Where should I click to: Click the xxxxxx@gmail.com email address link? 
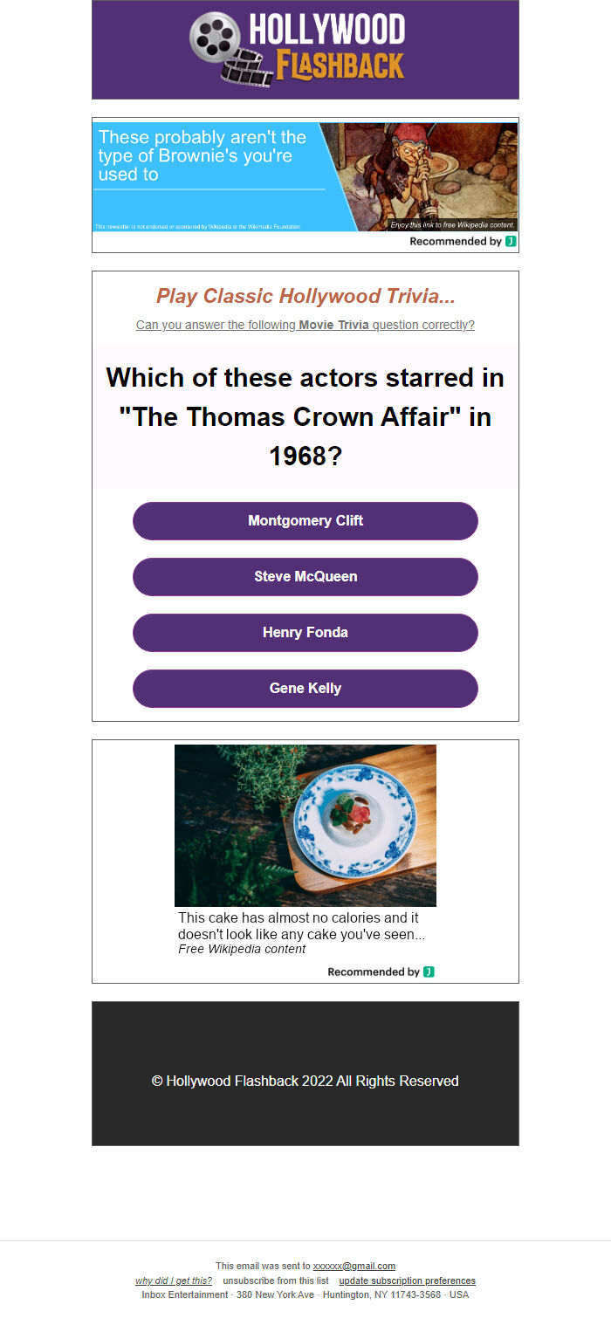pyautogui.click(x=354, y=1266)
